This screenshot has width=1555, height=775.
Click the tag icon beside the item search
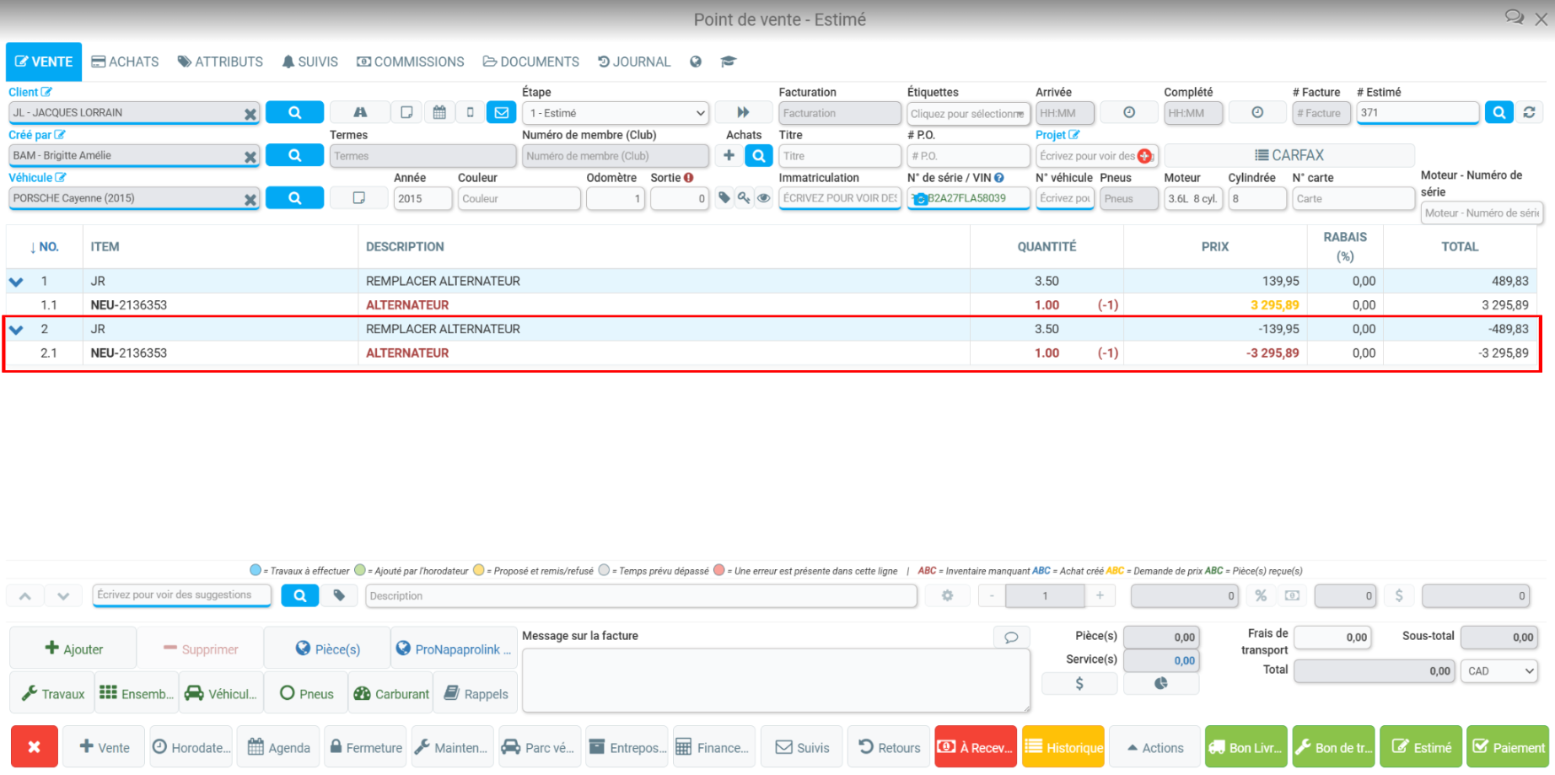[339, 595]
